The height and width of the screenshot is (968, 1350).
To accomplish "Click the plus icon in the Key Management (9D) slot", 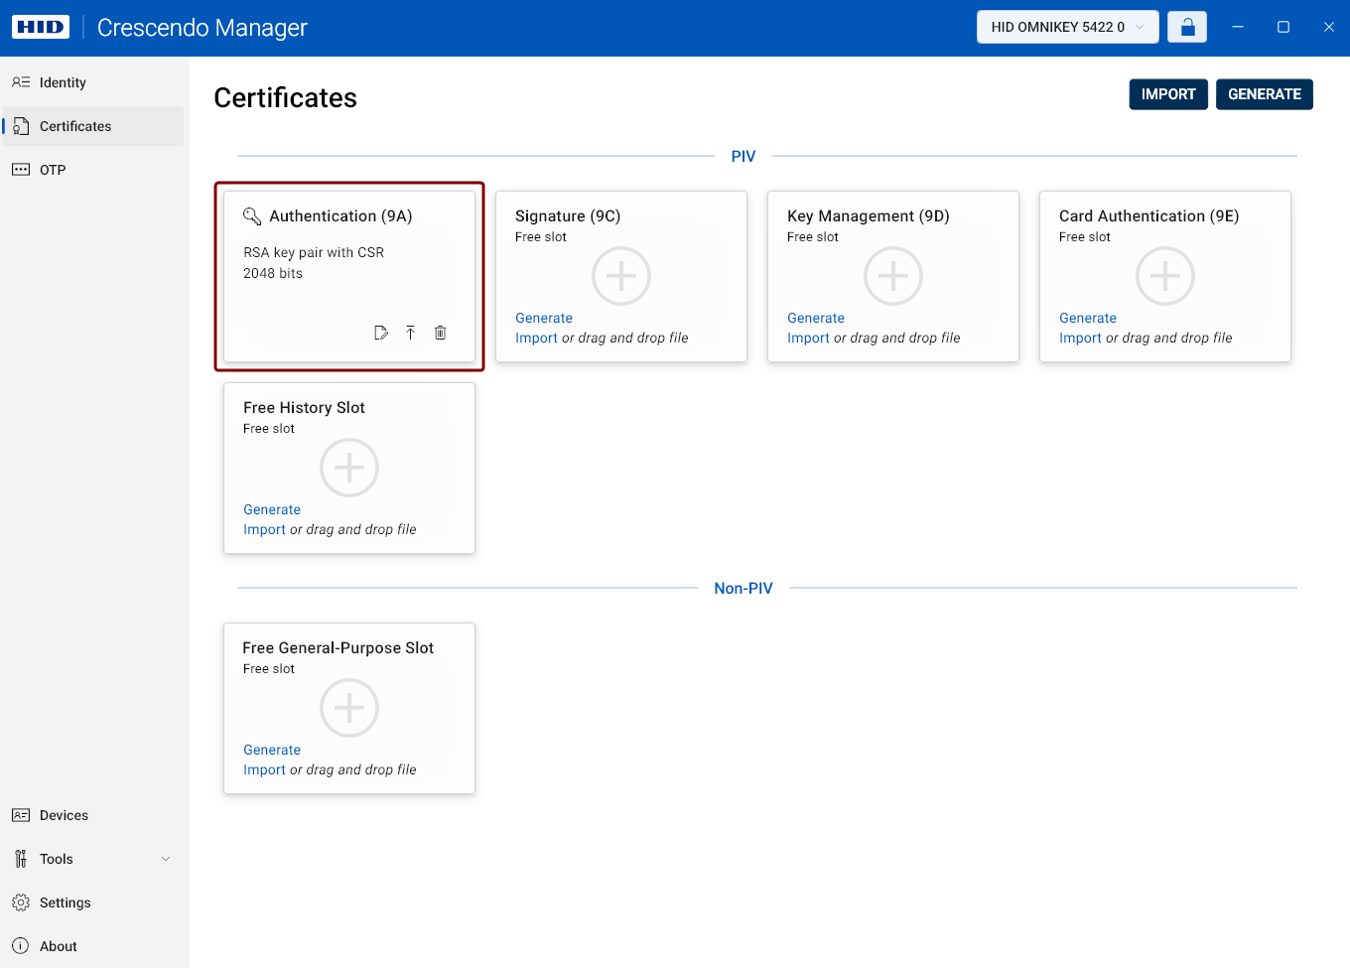I will (893, 276).
